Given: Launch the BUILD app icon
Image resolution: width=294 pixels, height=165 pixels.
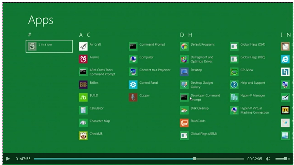Looking at the screenshot, I should (x=83, y=97).
